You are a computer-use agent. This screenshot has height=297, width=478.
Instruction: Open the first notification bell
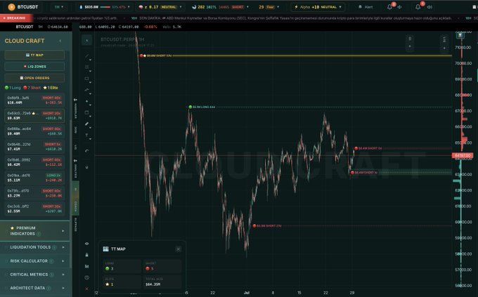click(x=390, y=7)
